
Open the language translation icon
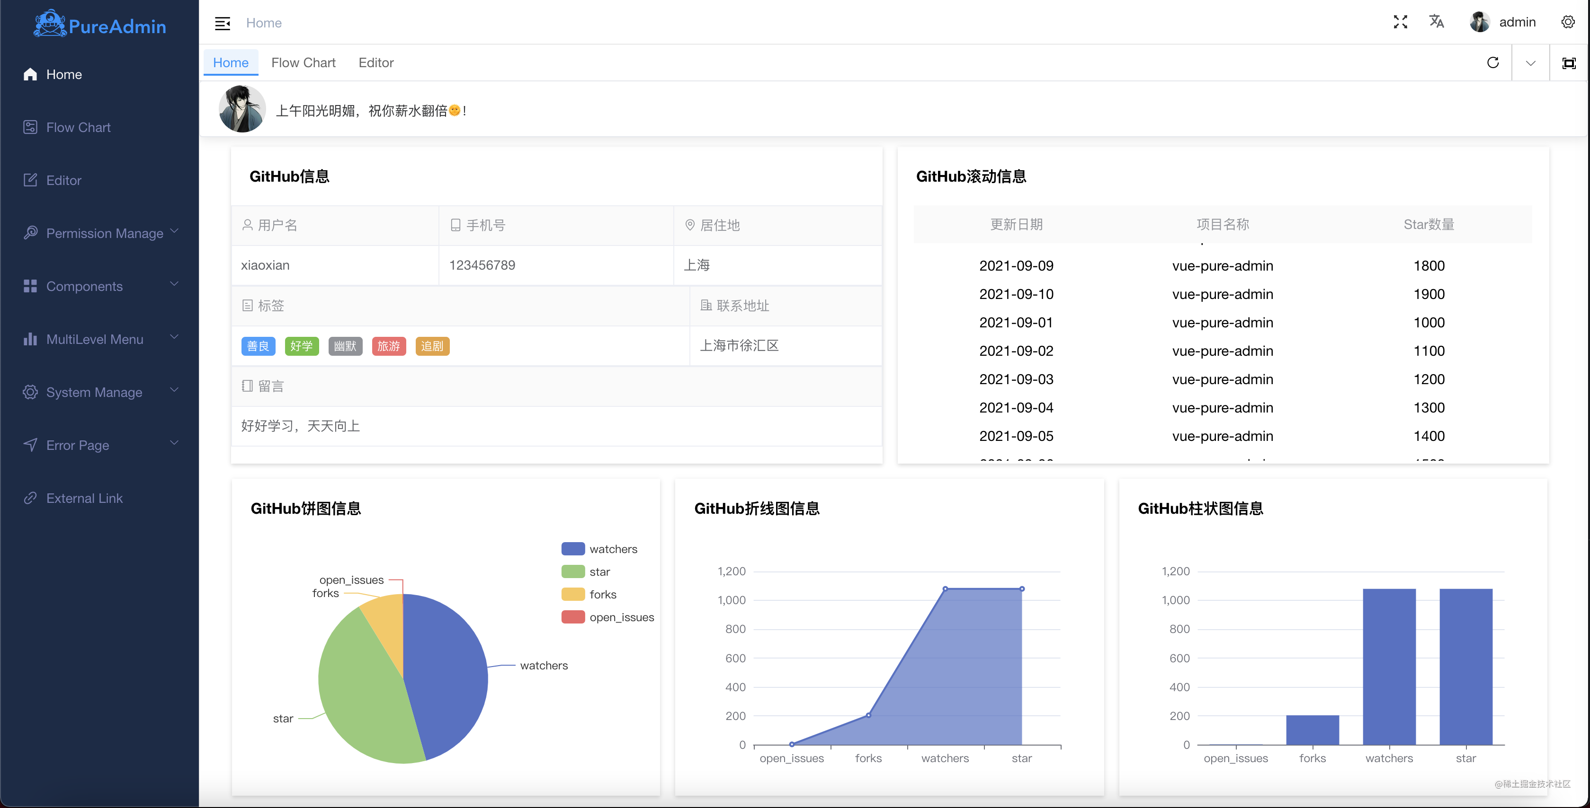[x=1436, y=22]
